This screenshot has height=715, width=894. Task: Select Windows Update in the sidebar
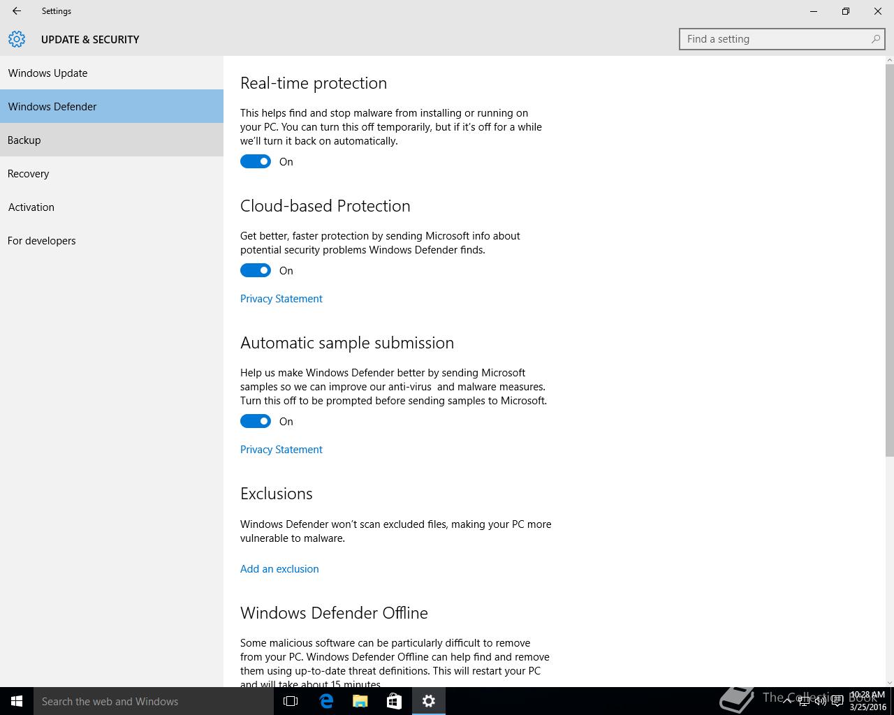pos(112,73)
